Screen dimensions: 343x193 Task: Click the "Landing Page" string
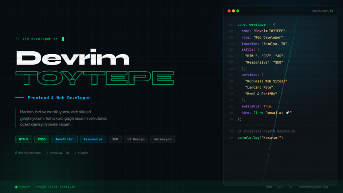(x=259, y=87)
